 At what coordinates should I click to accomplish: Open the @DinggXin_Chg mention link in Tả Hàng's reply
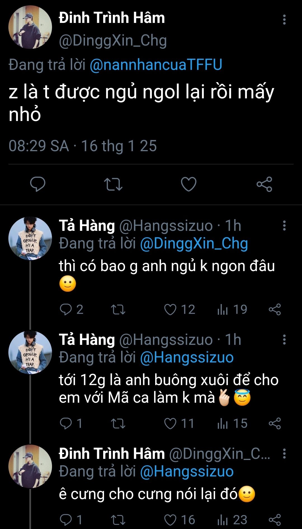point(194,244)
